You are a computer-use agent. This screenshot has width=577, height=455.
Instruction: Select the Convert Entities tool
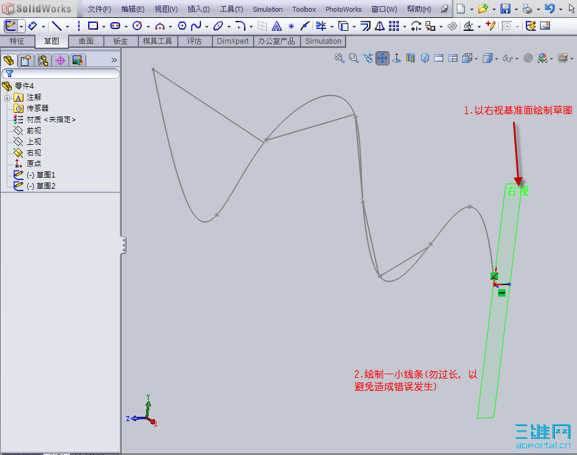click(343, 26)
